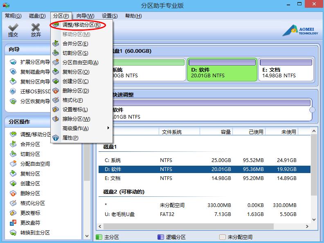Image resolution: width=324 pixels, height=243 pixels.
Task: Choose 设置卷标(L) from the menu
Action: [81, 110]
